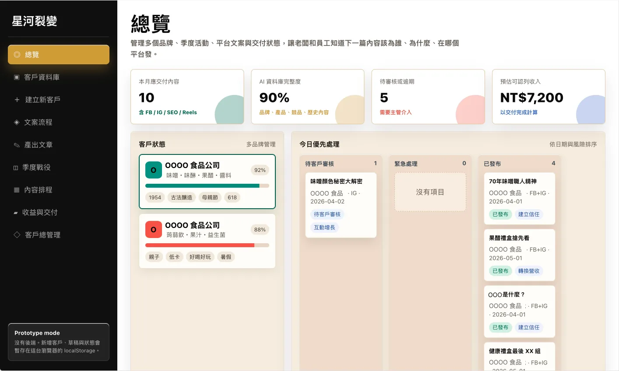Open the 70年味噌職人精神 published card
Screen dimensions: 619x371
click(519, 199)
